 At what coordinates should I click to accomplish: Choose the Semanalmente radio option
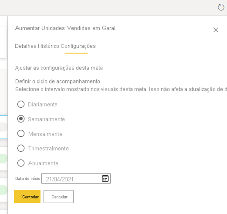[x=21, y=119]
